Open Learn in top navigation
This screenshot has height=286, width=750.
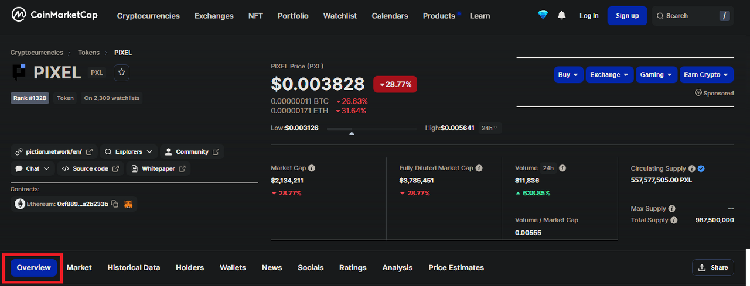tap(480, 16)
